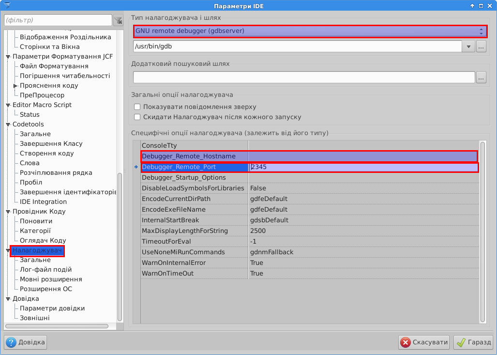Confirm with the Гаразд button

tap(473, 342)
